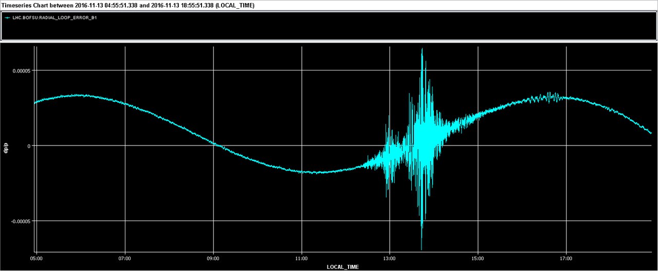Click the 13:00 time axis label
The image size is (658, 271).
[390, 258]
